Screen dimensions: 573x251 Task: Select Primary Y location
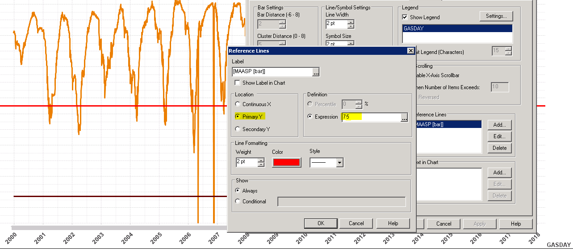click(x=237, y=117)
